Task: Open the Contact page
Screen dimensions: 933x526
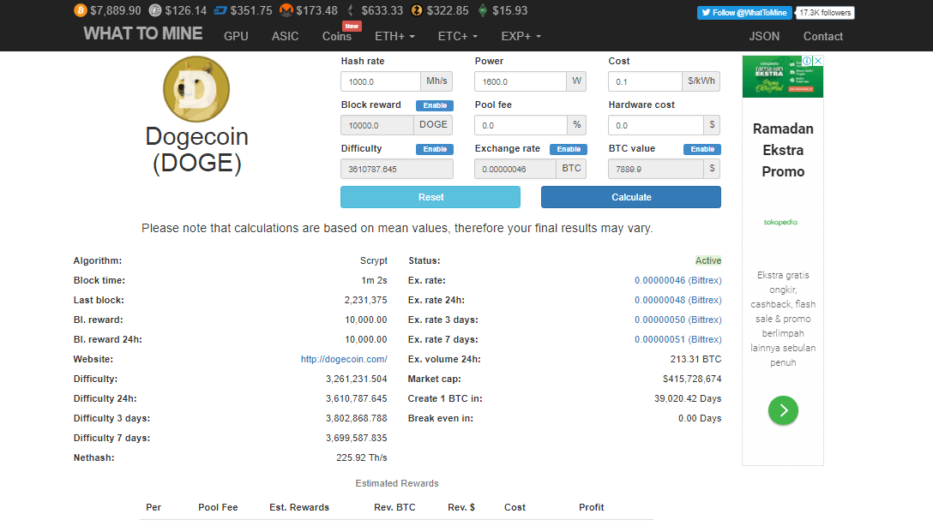Action: point(823,36)
